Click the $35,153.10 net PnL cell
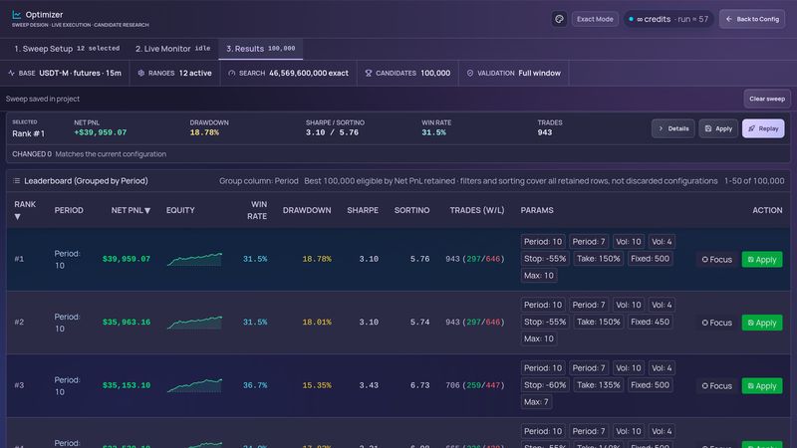The width and height of the screenshot is (797, 448). point(127,385)
